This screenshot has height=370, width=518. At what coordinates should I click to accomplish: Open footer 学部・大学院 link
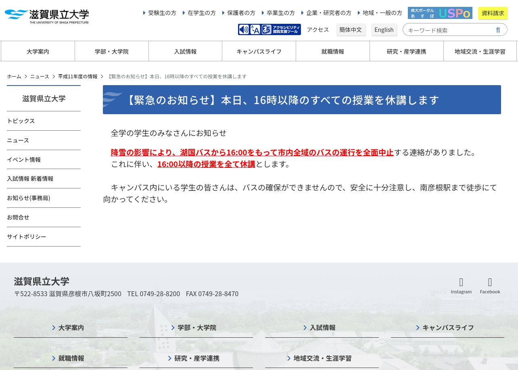pyautogui.click(x=196, y=328)
